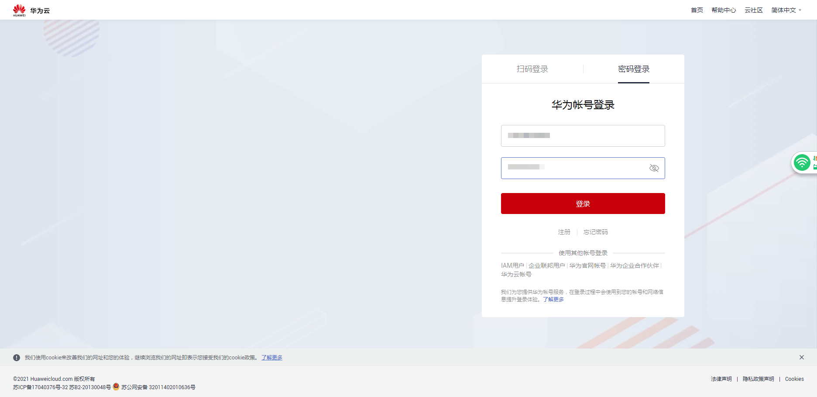The height and width of the screenshot is (397, 817).
Task: Choose 华为官网帐号 login option
Action: tap(587, 266)
